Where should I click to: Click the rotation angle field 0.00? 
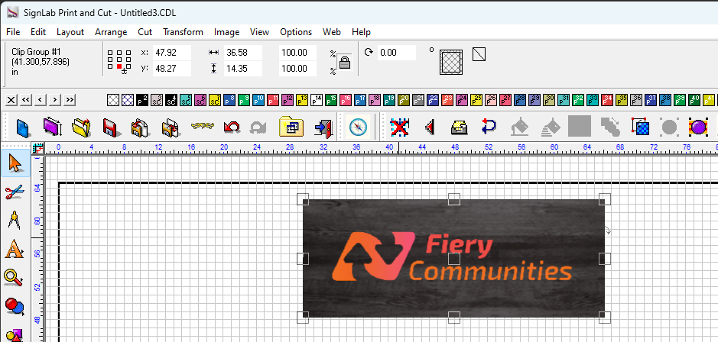click(397, 53)
